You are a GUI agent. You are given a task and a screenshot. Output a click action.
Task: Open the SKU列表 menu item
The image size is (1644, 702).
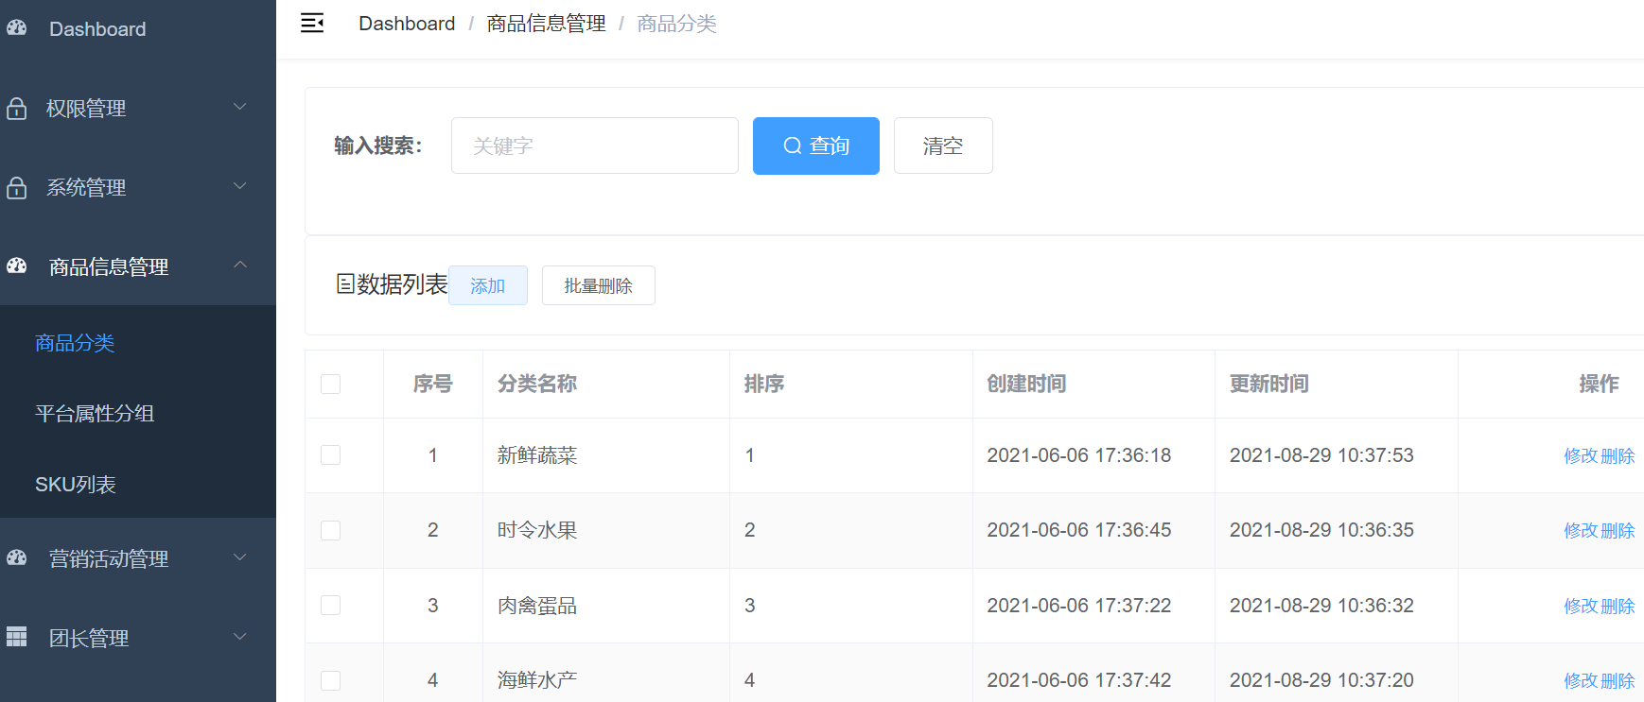pos(76,485)
